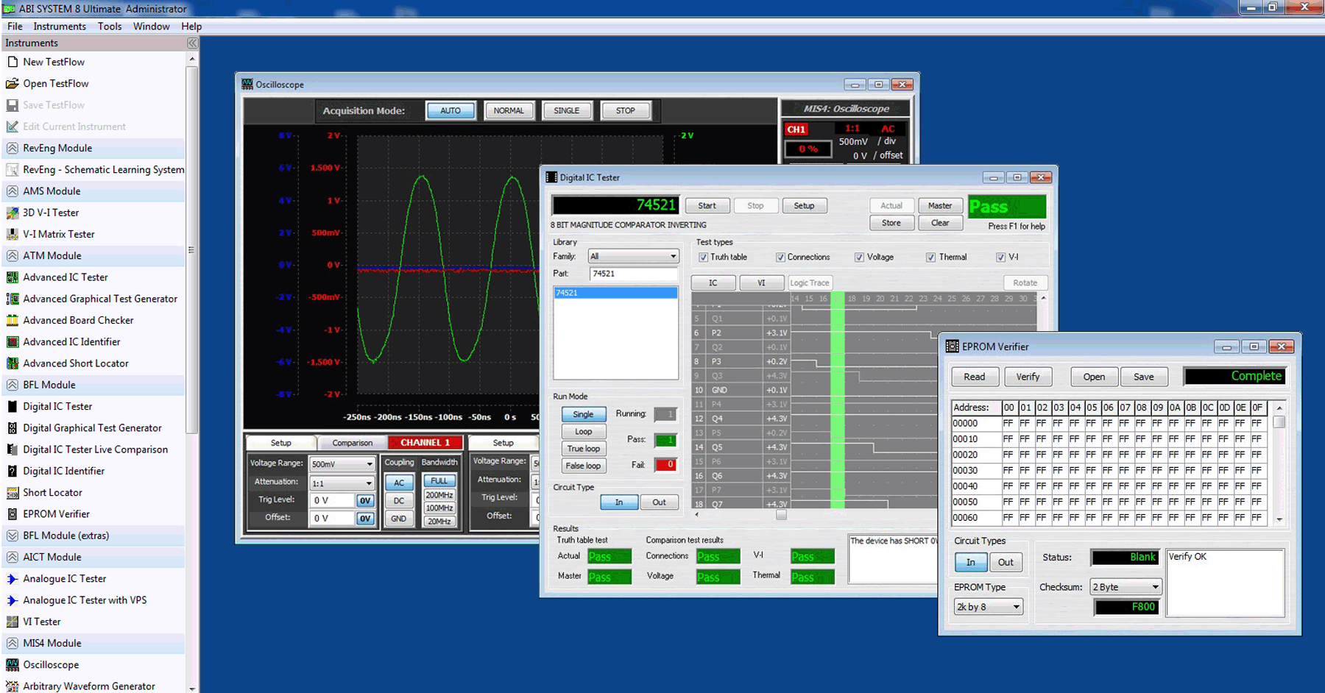Collapse the Instruments panel with chevron icon

pyautogui.click(x=192, y=43)
